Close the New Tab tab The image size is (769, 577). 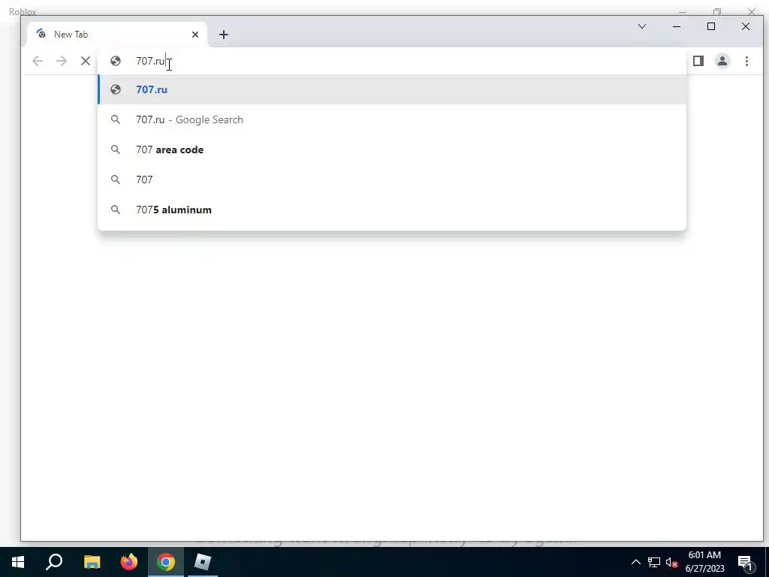[x=195, y=35]
